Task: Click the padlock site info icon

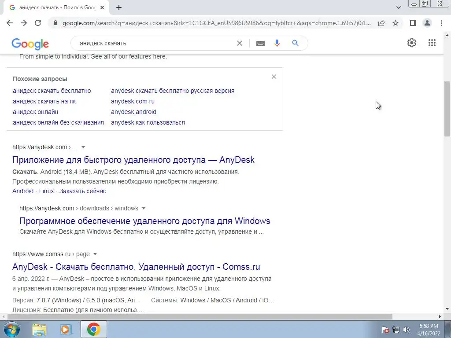Action: (x=55, y=23)
